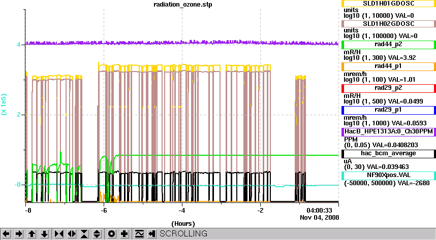Click the PPM units label
436x240 pixels.
(351, 139)
